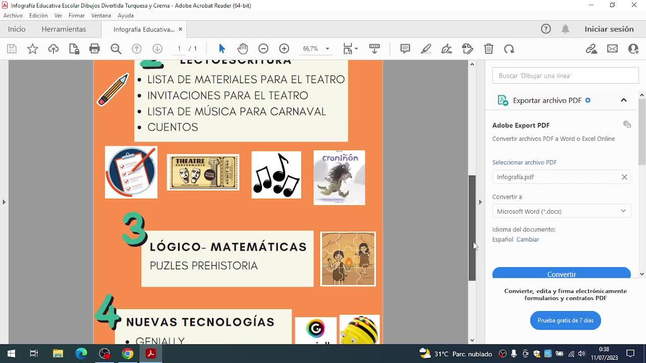Select the highlight text pen tool
The width and height of the screenshot is (646, 363).
[426, 49]
